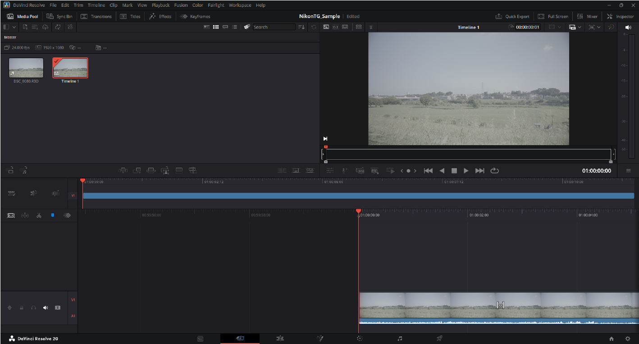
Task: Click the Sync Bin button
Action: (59, 16)
